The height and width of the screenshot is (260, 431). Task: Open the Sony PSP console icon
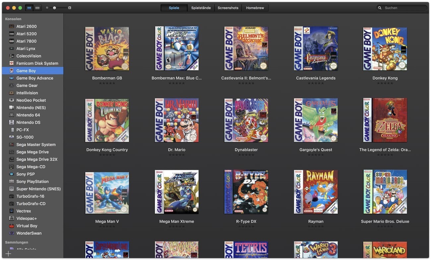pos(12,174)
